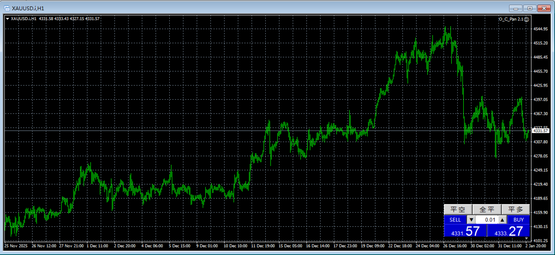Click the 平多 close-longs button
Screen dimensions: 555x255
(x=516, y=209)
